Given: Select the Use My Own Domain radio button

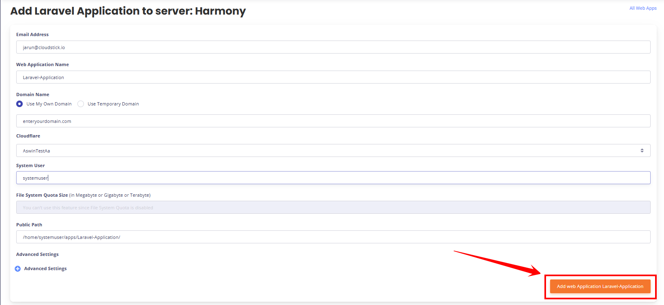Looking at the screenshot, I should [19, 104].
